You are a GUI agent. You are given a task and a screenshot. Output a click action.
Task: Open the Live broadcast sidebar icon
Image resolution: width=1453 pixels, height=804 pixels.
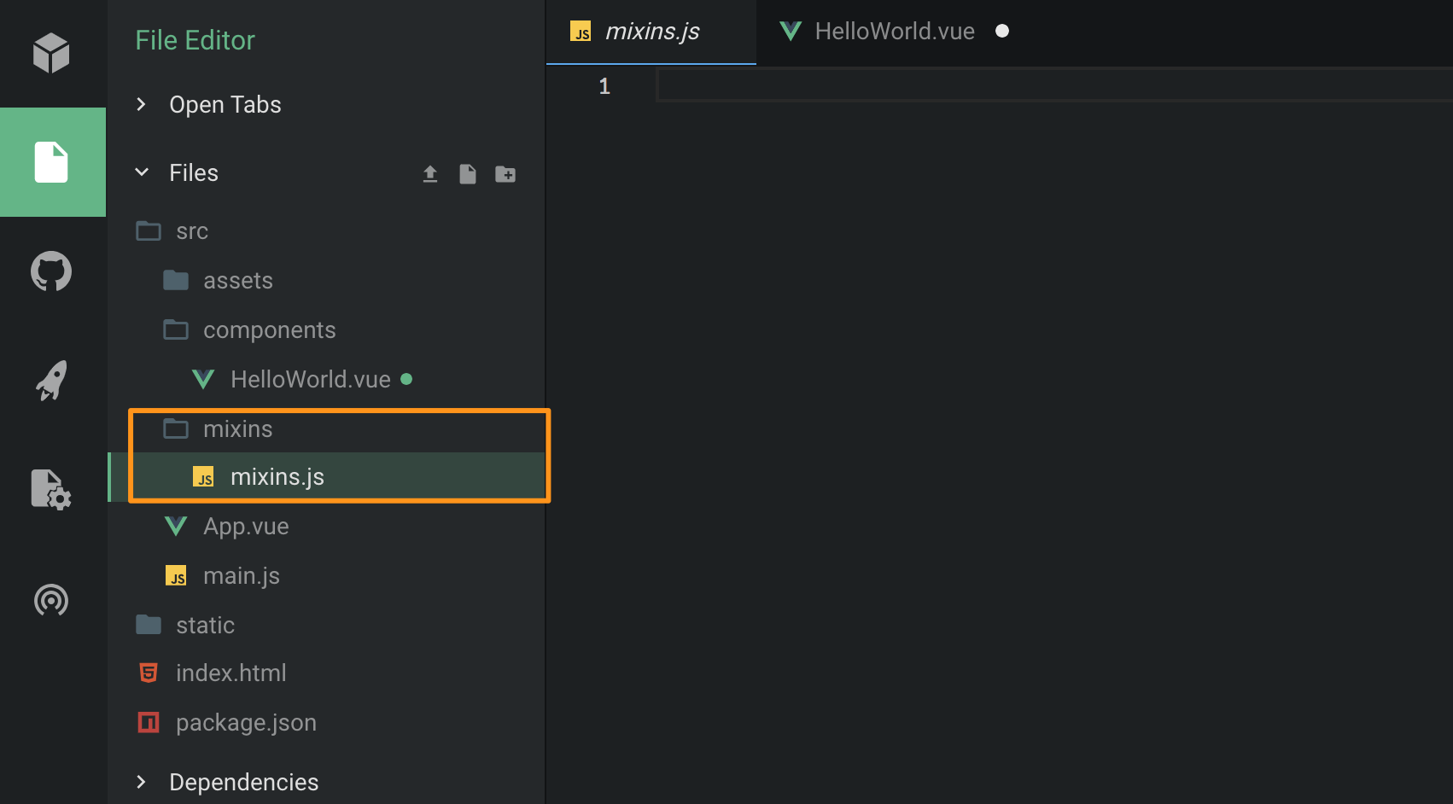coord(51,599)
